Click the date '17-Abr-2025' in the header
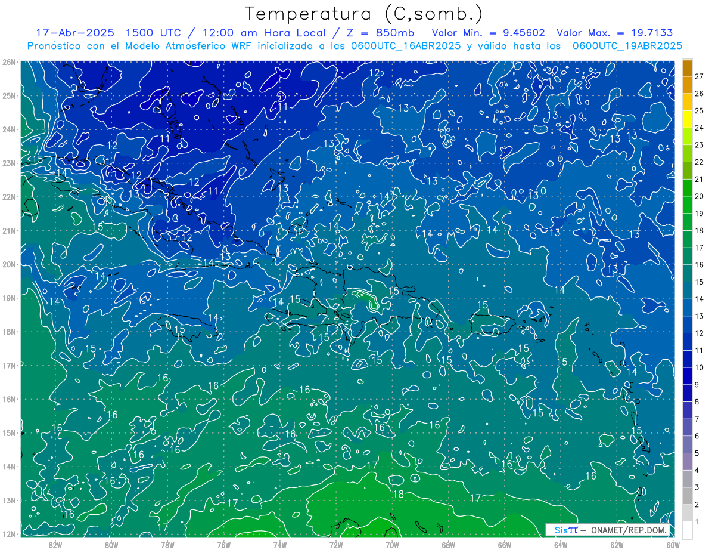The image size is (715, 553). click(76, 32)
